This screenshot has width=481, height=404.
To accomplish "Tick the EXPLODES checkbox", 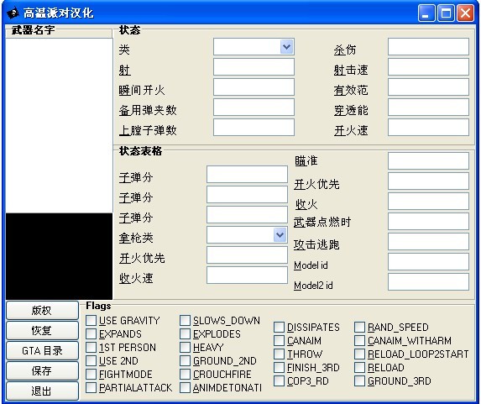I will [185, 333].
